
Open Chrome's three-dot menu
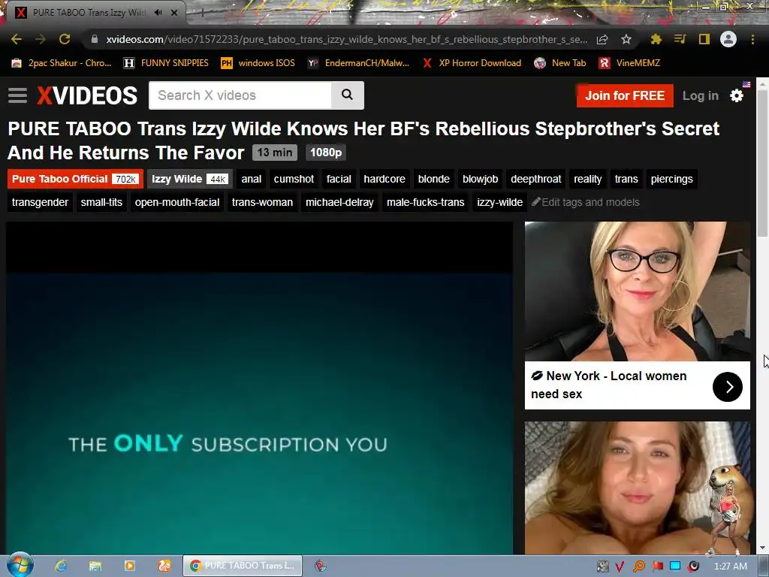752,39
